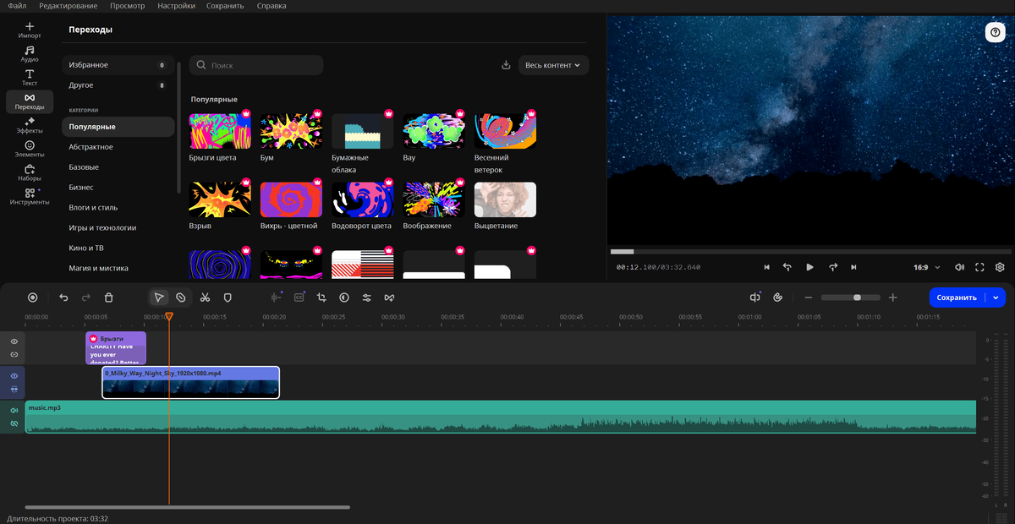
Task: Open the CC subtitles tool
Action: pyautogui.click(x=299, y=297)
